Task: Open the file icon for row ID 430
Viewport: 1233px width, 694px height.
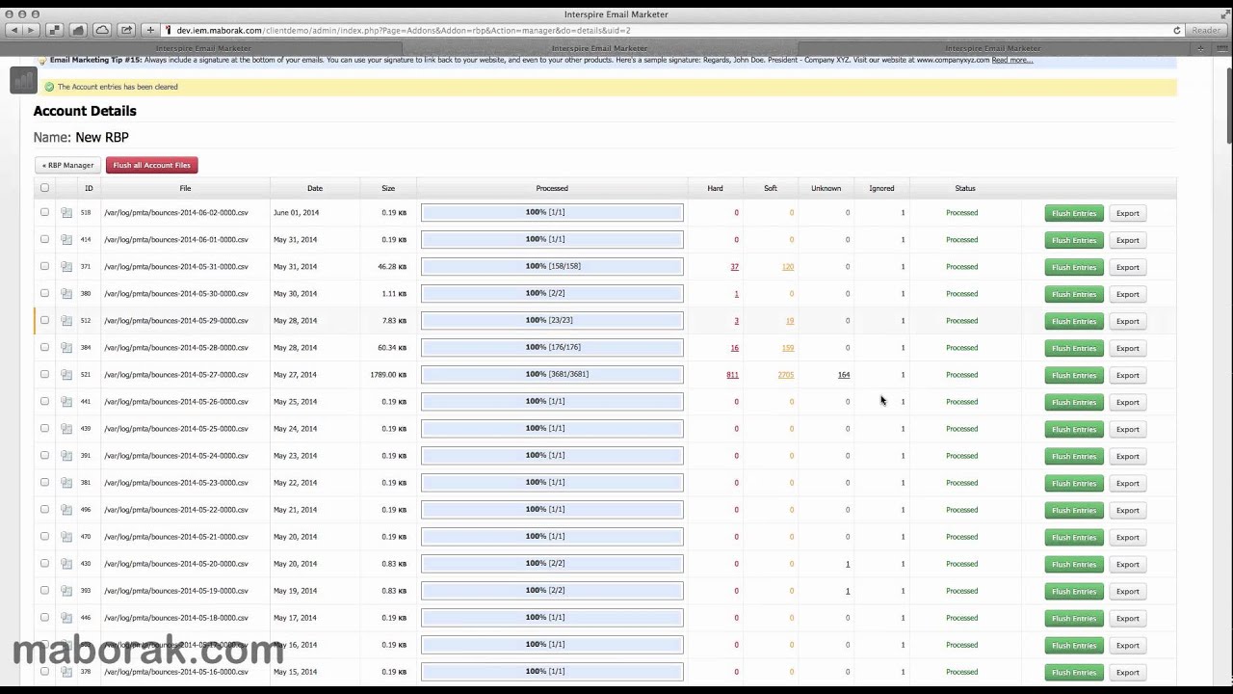Action: (66, 564)
